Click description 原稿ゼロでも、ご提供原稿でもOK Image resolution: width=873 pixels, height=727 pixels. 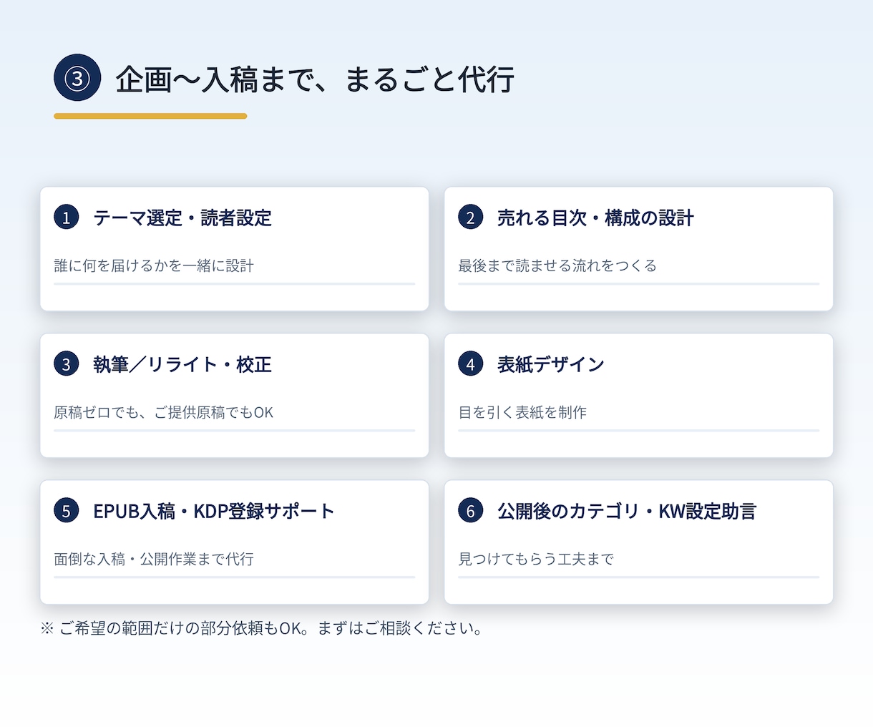(x=164, y=412)
